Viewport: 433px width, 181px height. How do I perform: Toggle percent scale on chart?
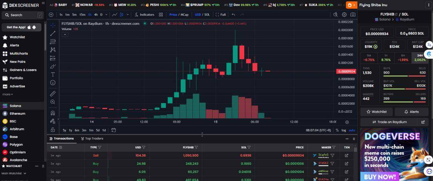tap(337, 130)
